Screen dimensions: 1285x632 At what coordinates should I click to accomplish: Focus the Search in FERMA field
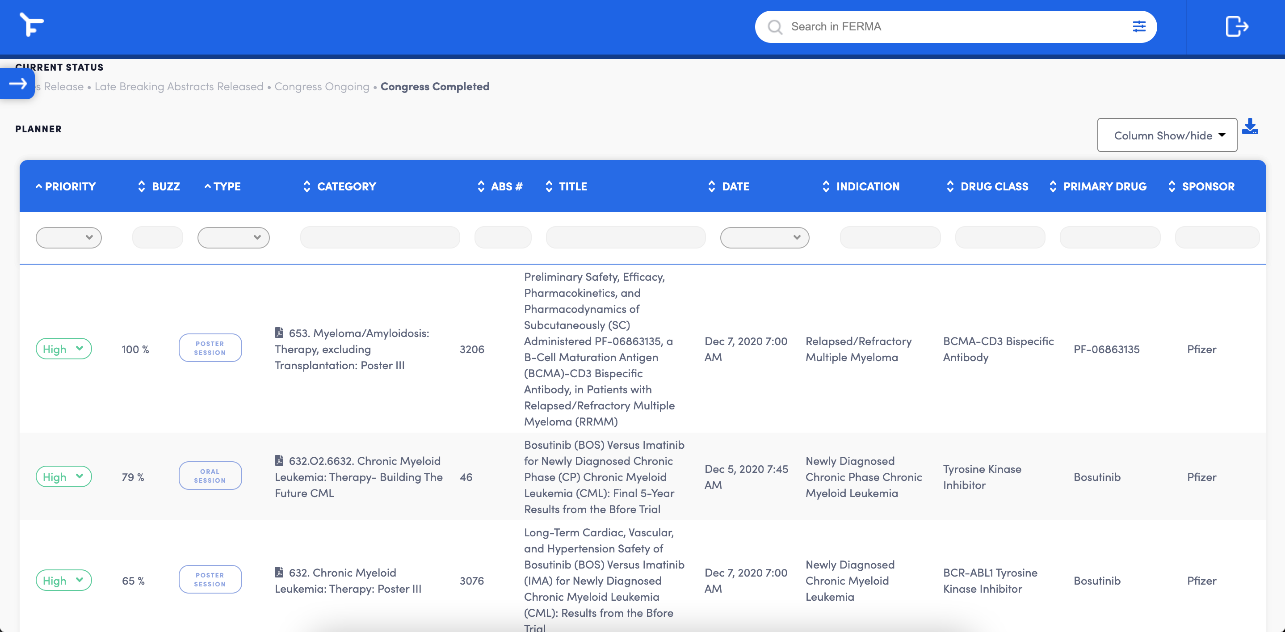click(956, 26)
